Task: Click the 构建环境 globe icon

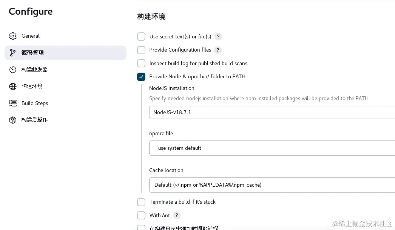Action: coord(13,86)
